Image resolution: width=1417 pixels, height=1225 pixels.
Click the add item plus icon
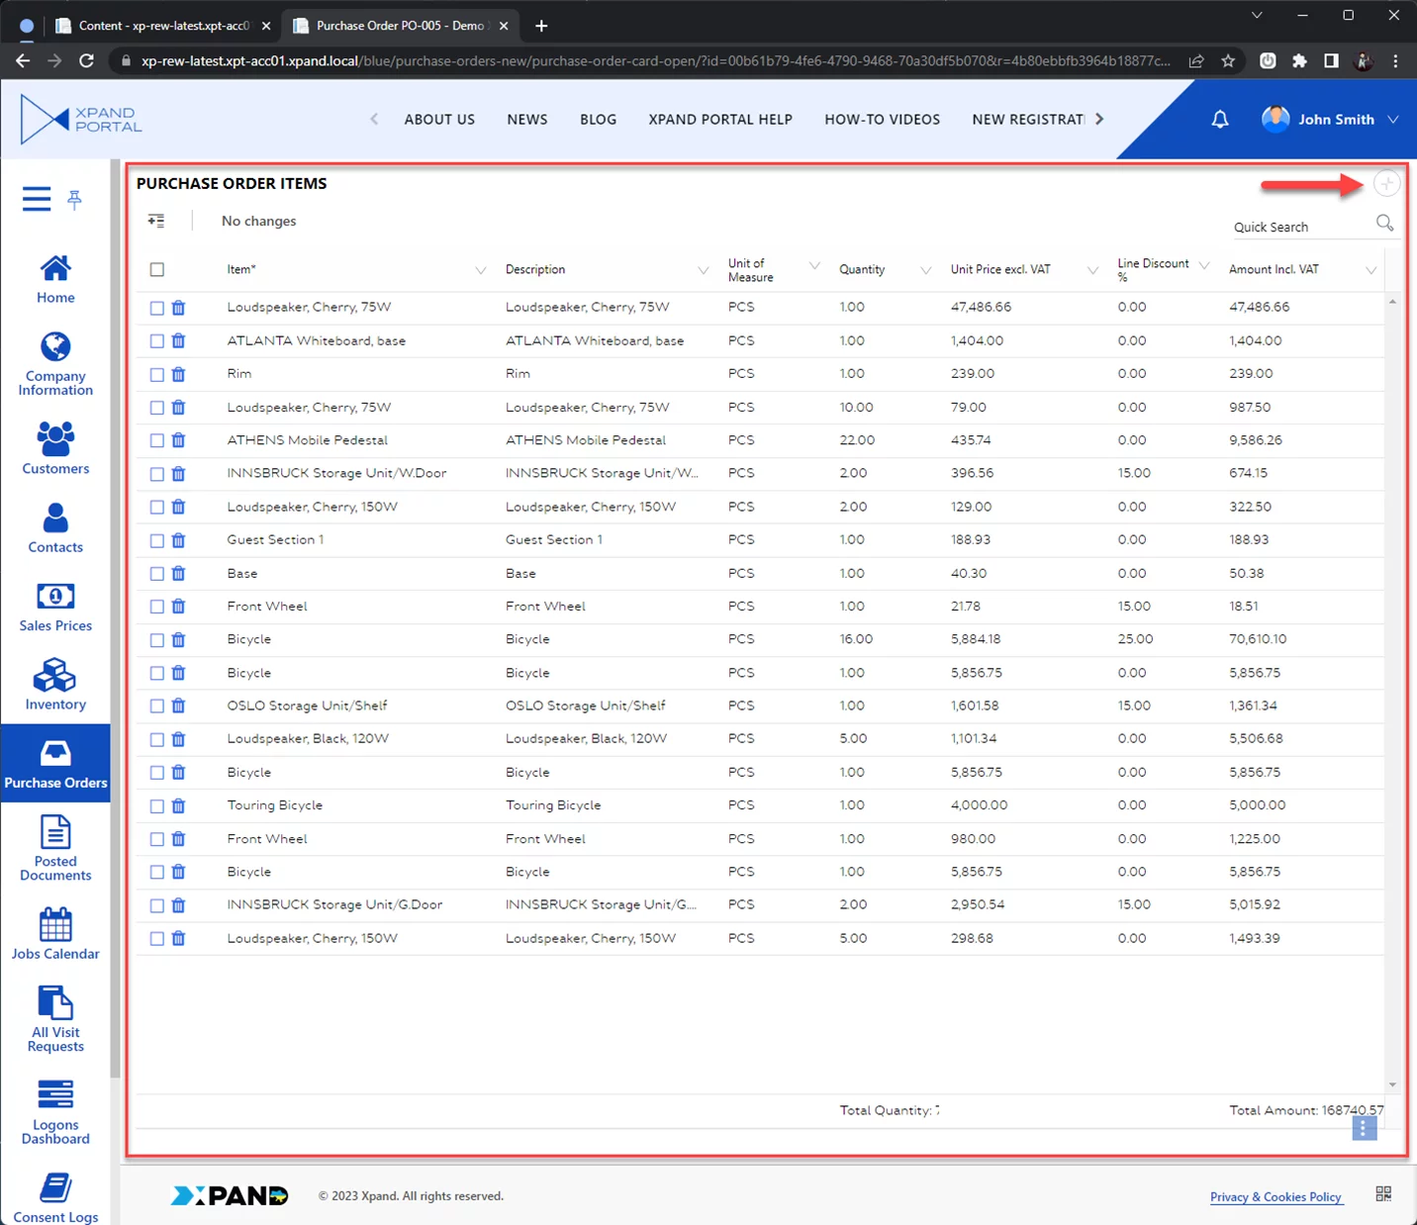[x=1386, y=184]
